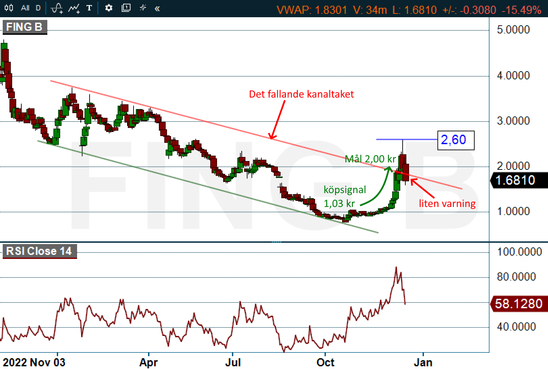
Task: Click the chart layout windows icon
Action: [126, 8]
